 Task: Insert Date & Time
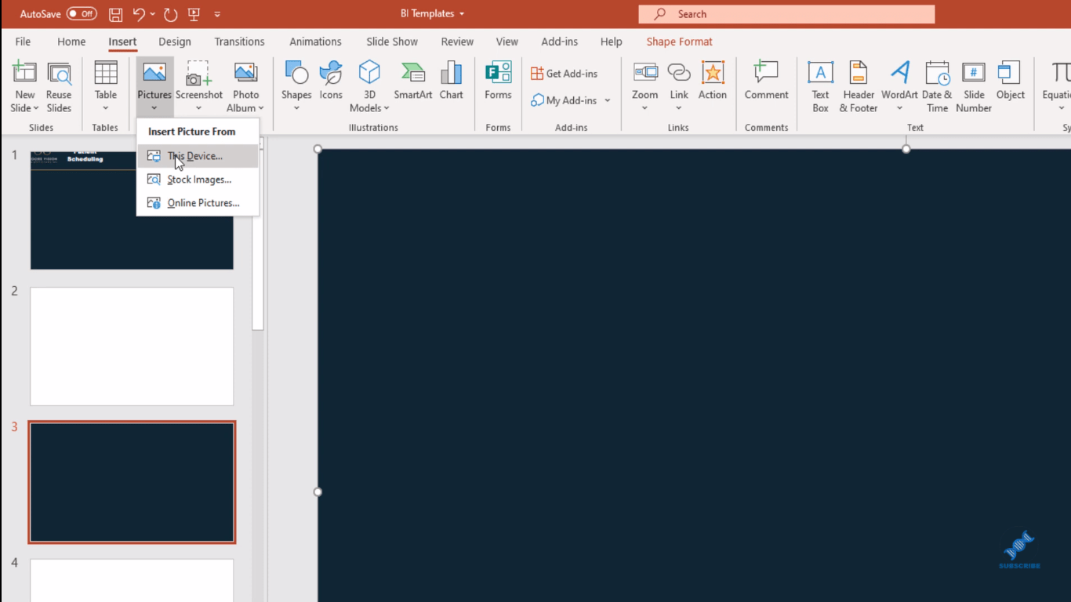(937, 86)
